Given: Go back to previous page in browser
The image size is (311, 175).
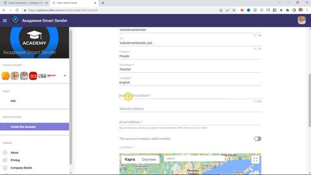Looking at the screenshot, I should pos(4,10).
